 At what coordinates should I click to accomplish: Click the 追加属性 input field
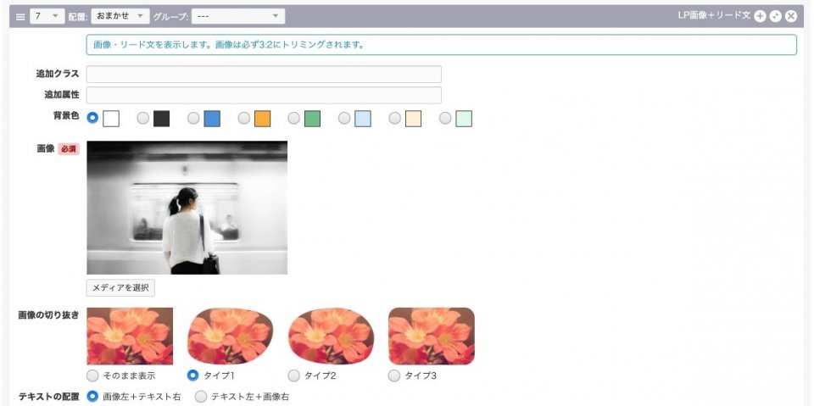pyautogui.click(x=264, y=95)
